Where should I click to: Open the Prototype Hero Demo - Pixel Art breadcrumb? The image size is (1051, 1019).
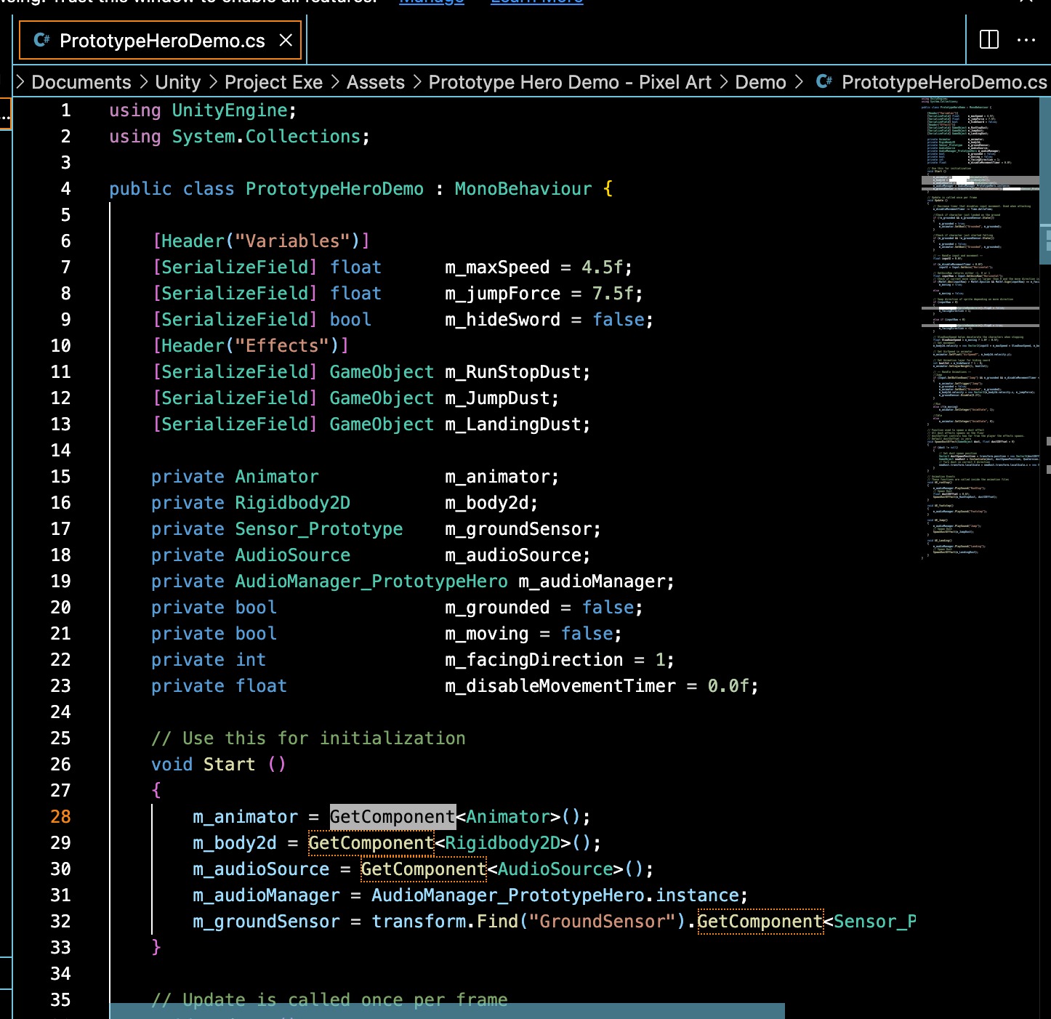point(569,82)
